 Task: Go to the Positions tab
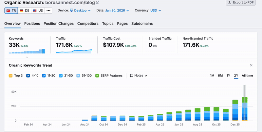32,24
